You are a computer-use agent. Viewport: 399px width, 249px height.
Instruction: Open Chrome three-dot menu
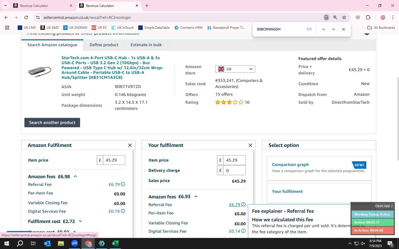pos(393,17)
